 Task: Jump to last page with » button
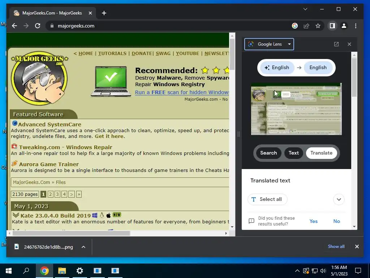pyautogui.click(x=79, y=194)
